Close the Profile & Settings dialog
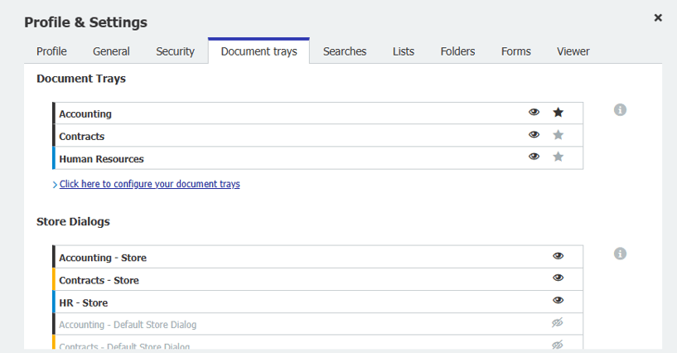 (658, 17)
